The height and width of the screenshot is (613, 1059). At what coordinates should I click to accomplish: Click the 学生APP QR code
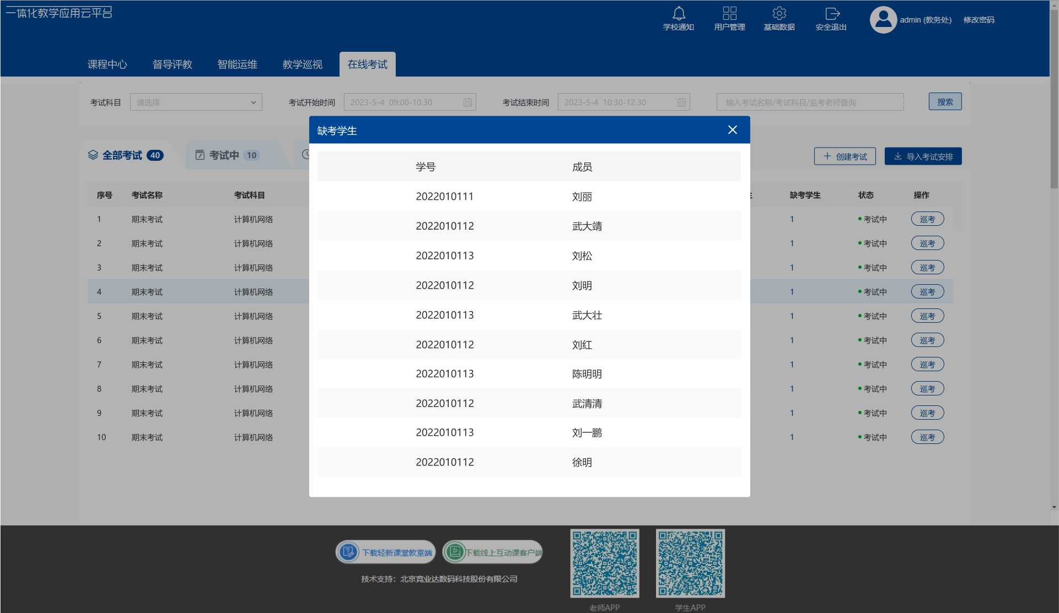click(690, 563)
